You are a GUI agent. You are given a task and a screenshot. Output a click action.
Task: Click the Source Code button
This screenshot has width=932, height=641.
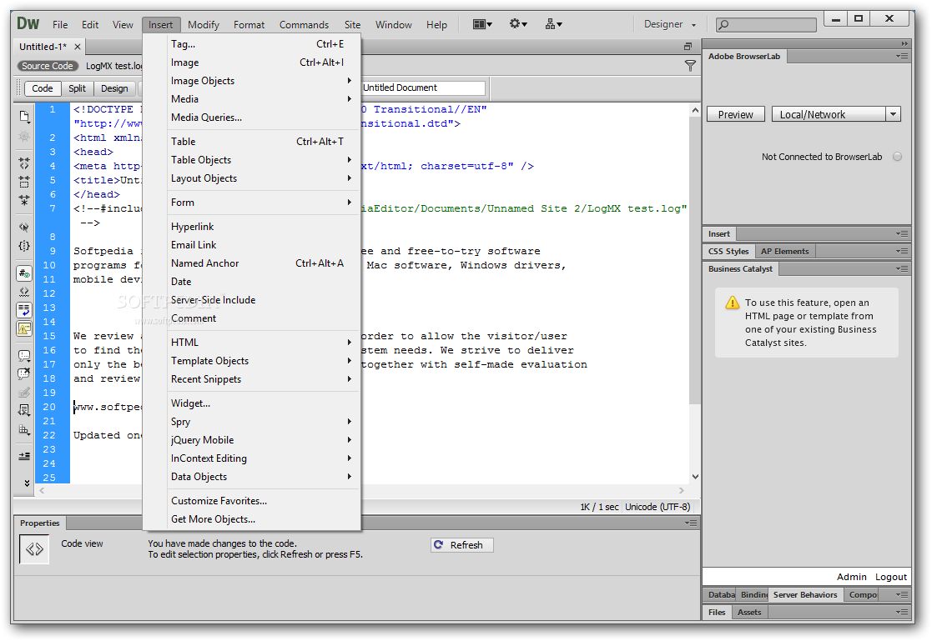tap(48, 66)
